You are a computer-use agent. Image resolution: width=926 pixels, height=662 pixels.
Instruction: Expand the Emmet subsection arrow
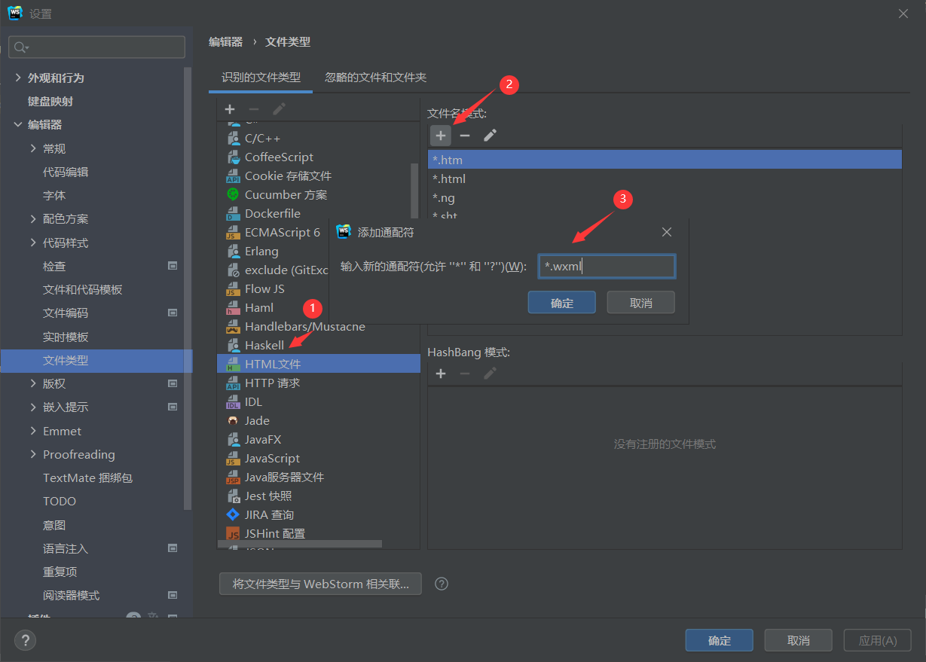pyautogui.click(x=33, y=431)
